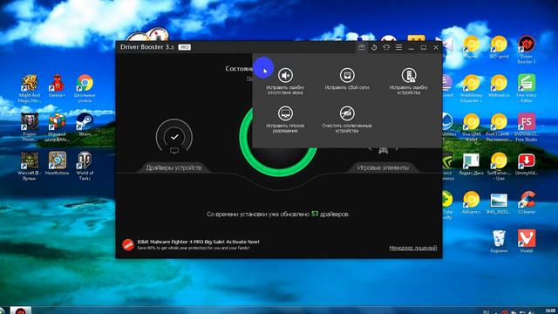Image resolution: width=558 pixels, height=314 pixels.
Task: Click the red SALE badge
Action: [x=128, y=244]
